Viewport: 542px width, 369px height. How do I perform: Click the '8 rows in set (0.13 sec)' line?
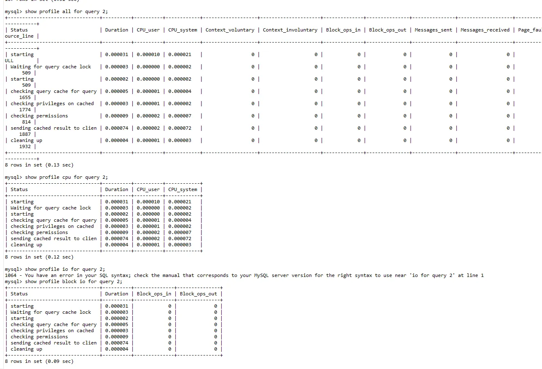[39, 165]
